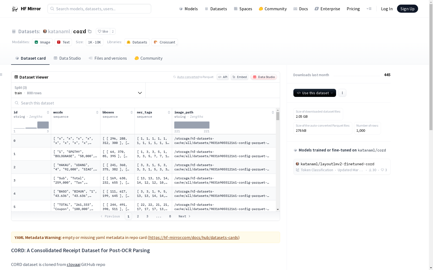Viewport: 433px width, 270px height.
Task: Click the Text modality tag
Action: point(63,42)
